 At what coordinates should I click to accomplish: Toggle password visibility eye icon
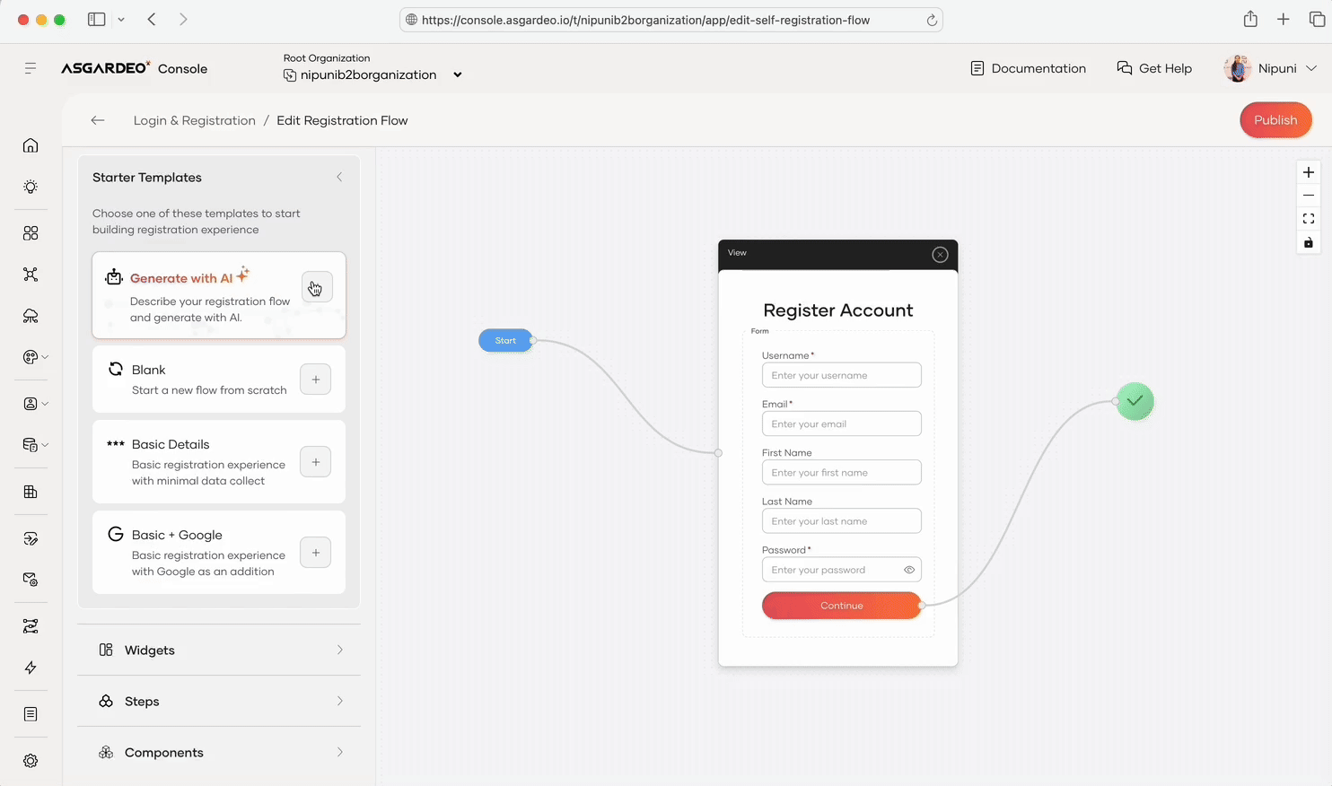[x=908, y=570]
